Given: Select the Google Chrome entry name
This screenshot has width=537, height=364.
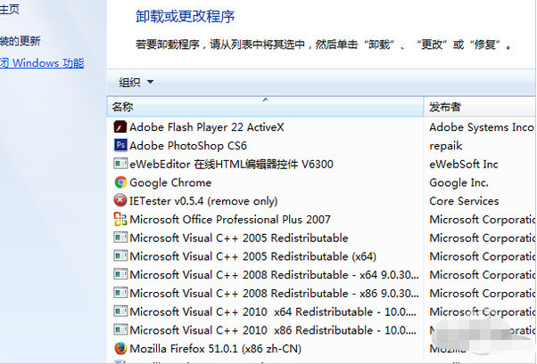Looking at the screenshot, I should pyautogui.click(x=170, y=182).
